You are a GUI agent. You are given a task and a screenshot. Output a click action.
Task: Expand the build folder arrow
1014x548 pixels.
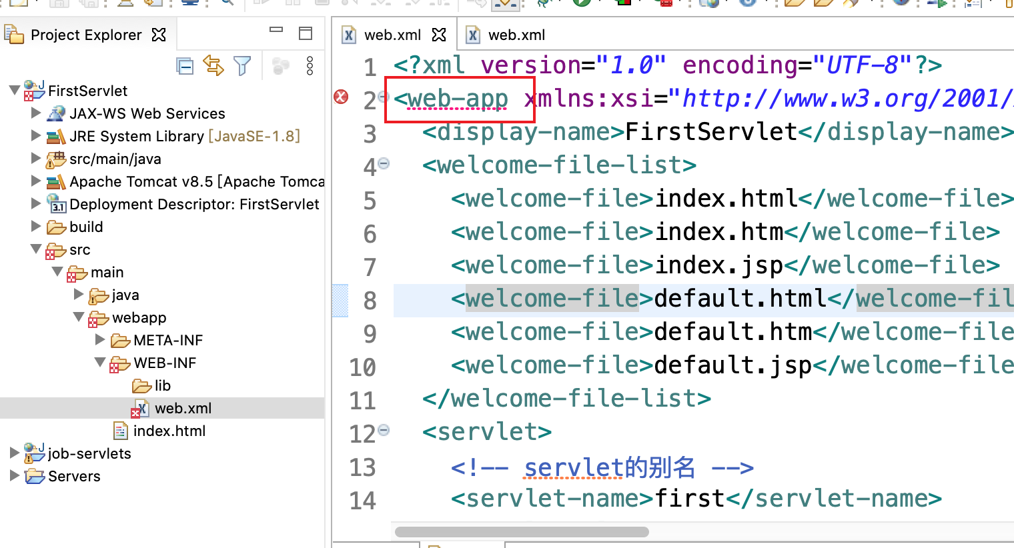tap(36, 226)
